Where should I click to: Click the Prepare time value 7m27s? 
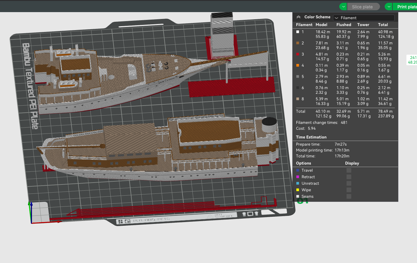pyautogui.click(x=341, y=144)
